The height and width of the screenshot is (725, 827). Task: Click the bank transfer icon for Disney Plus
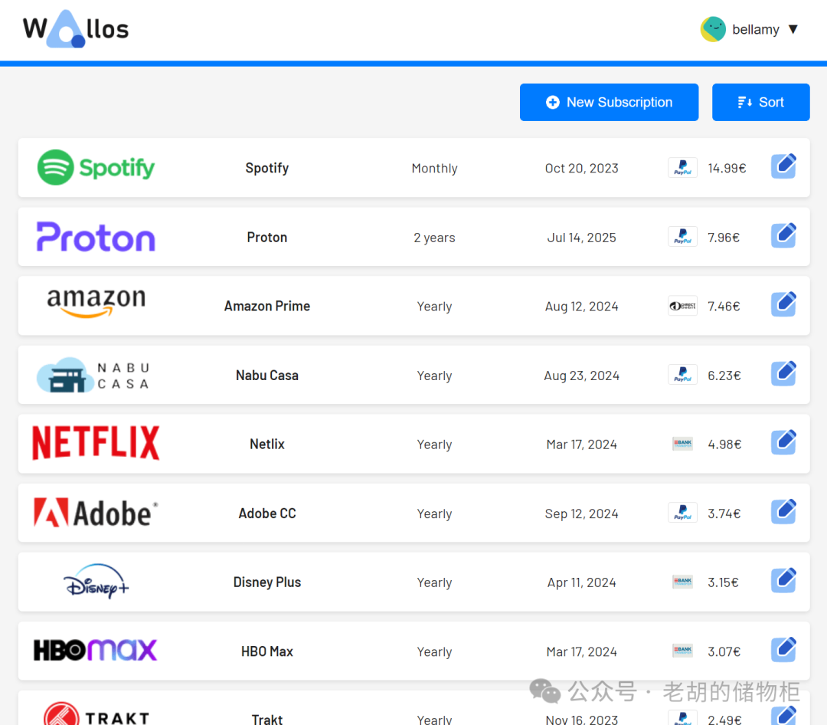(x=682, y=582)
